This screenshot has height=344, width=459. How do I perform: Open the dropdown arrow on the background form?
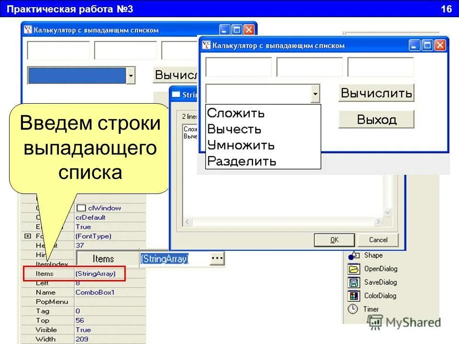pyautogui.click(x=130, y=75)
